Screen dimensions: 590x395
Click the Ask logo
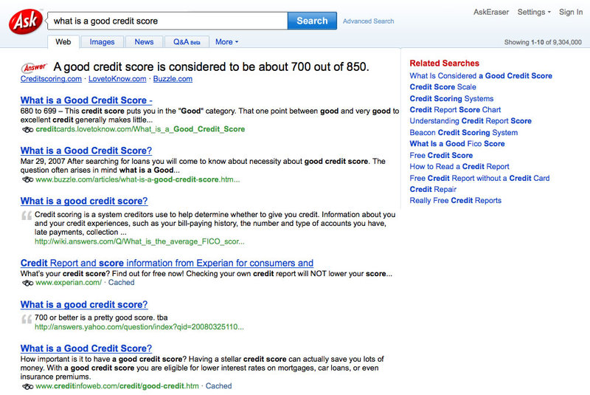(26, 21)
